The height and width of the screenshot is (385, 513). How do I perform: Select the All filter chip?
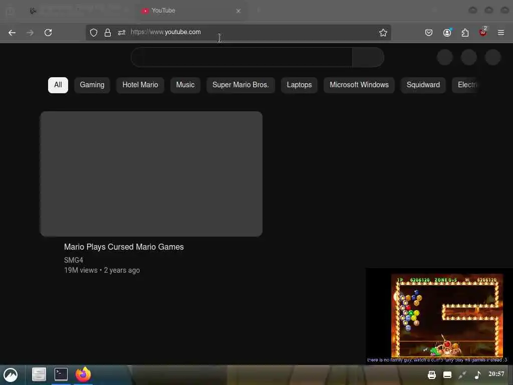(x=58, y=85)
